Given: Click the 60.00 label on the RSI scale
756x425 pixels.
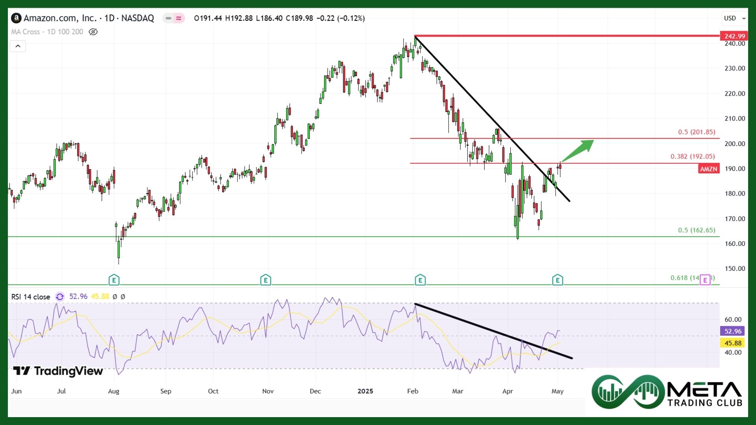Looking at the screenshot, I should [x=733, y=320].
